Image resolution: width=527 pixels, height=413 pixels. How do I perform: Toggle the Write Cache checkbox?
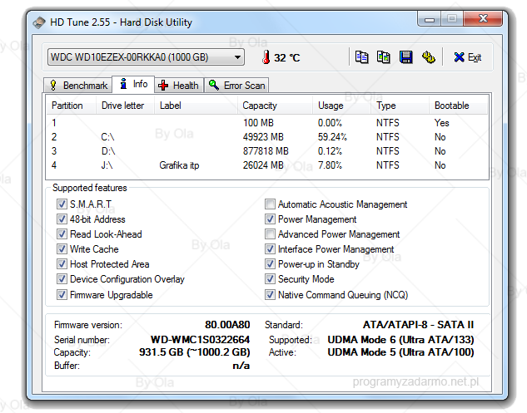pyautogui.click(x=62, y=249)
